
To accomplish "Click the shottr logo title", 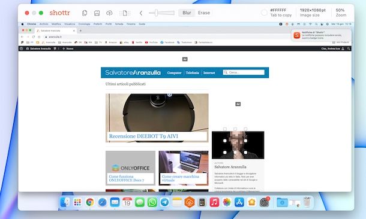I will pyautogui.click(x=59, y=13).
